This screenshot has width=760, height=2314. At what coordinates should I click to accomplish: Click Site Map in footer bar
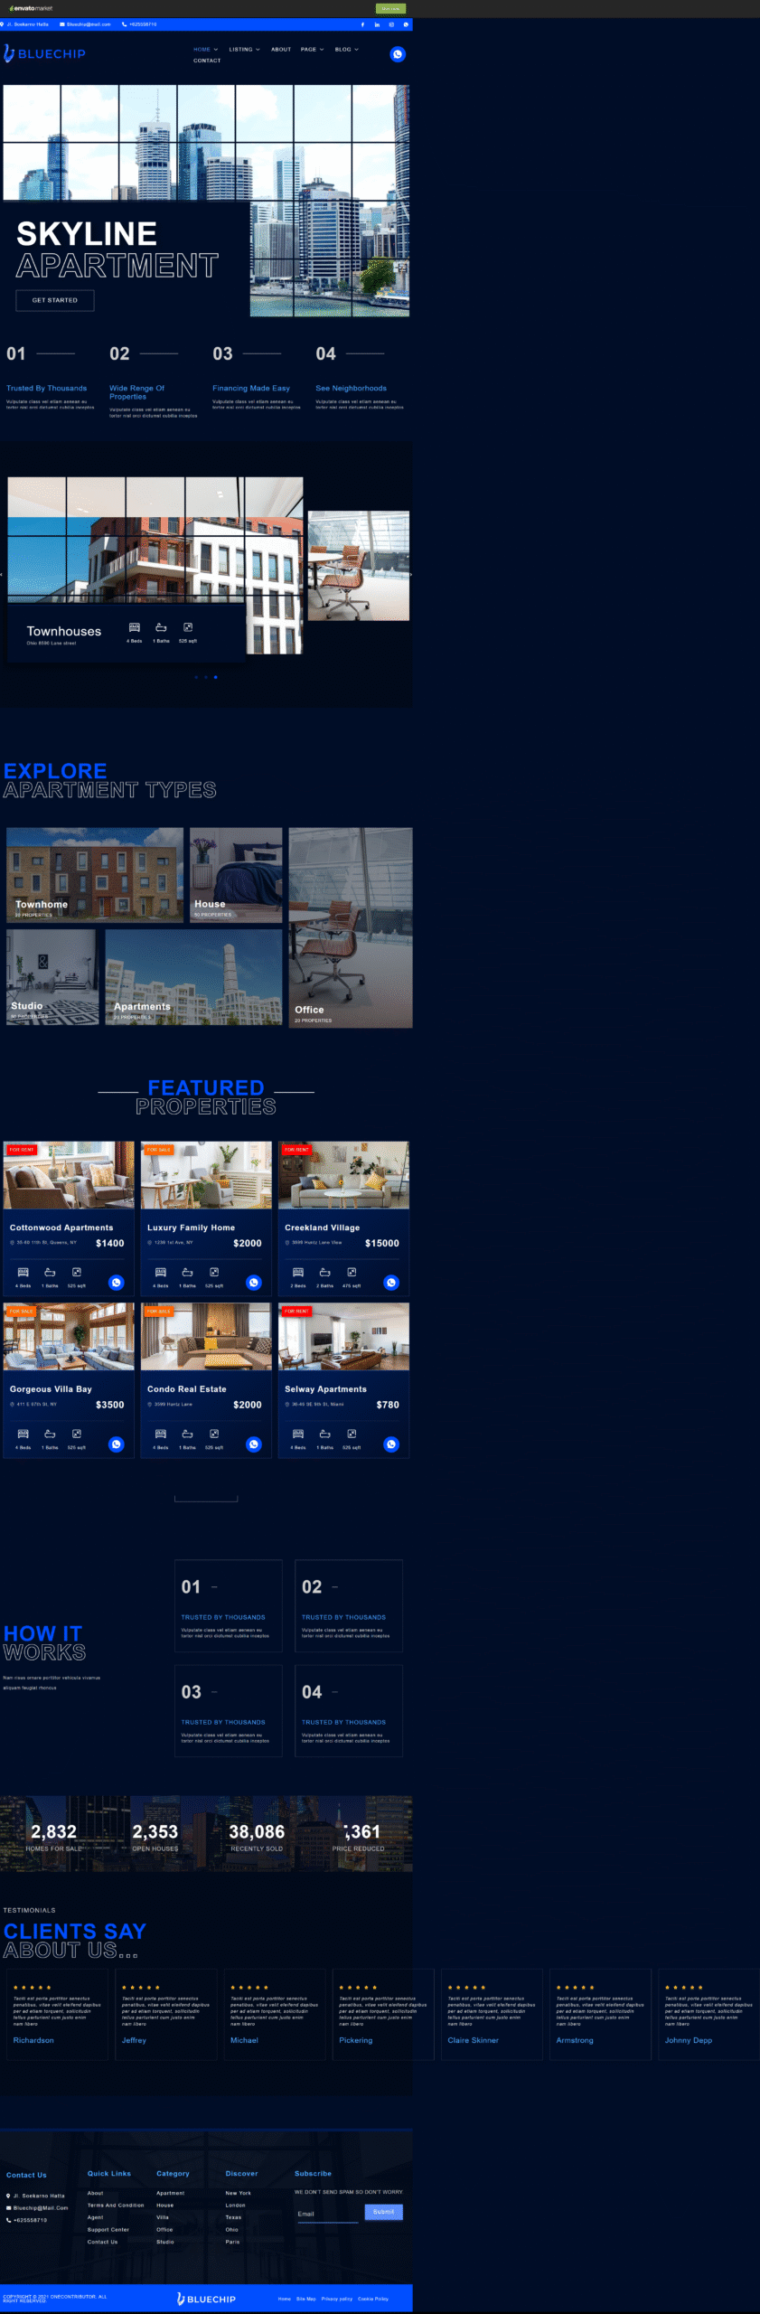tap(306, 2299)
